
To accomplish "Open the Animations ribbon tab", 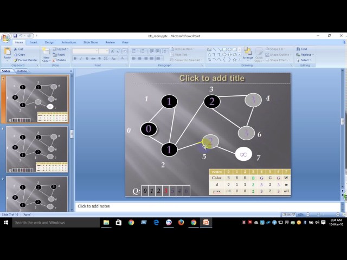I will pos(69,42).
